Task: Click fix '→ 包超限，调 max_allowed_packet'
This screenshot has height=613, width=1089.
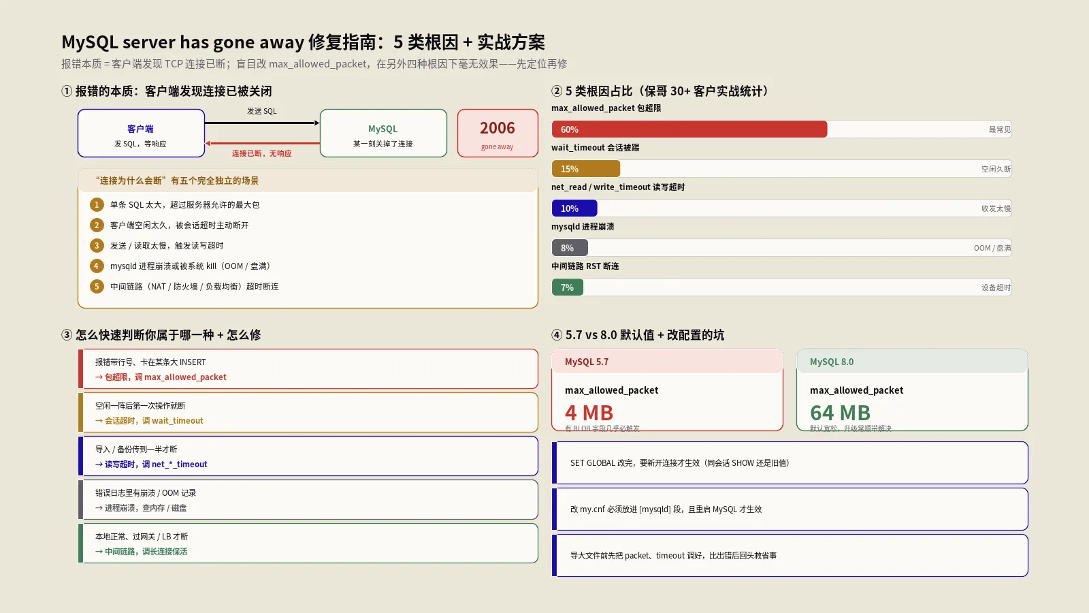Action: coord(161,377)
